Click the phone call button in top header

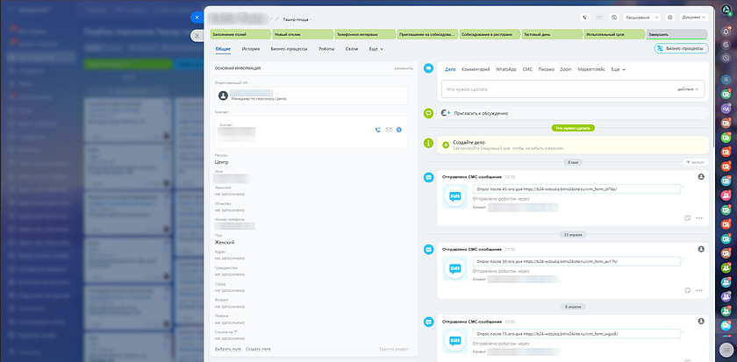(585, 17)
